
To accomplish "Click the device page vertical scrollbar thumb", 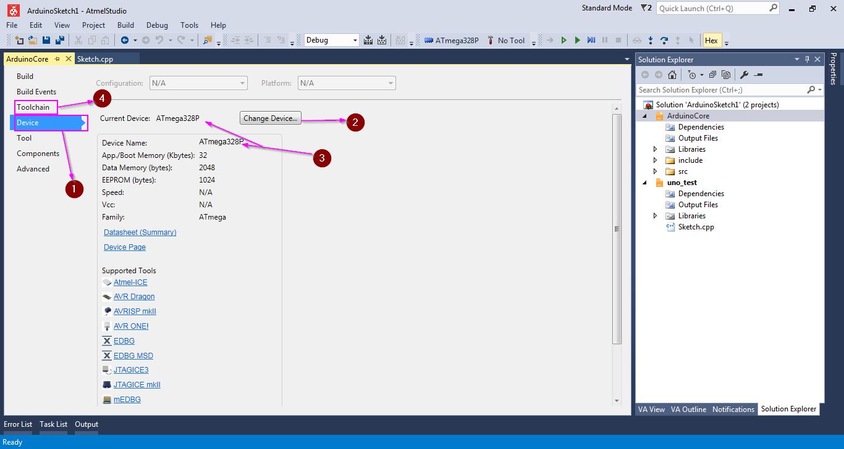I will click(616, 229).
